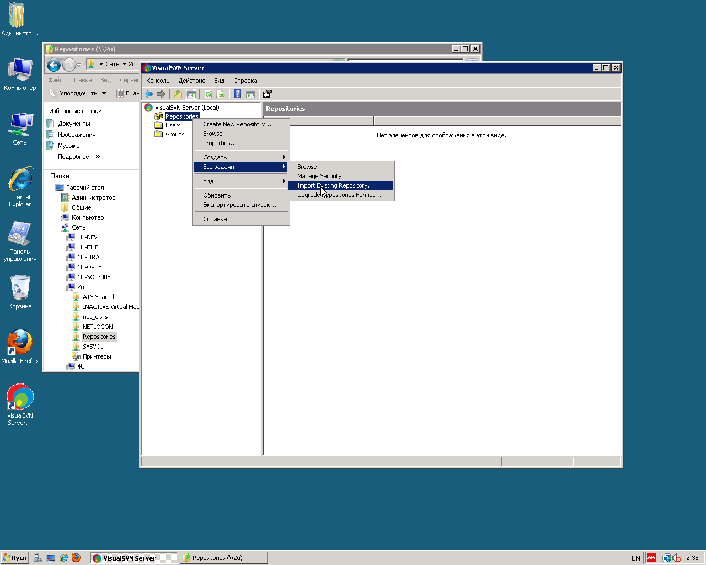Click the Пуск start button
Viewport: 706px width, 565px height.
coord(15,558)
